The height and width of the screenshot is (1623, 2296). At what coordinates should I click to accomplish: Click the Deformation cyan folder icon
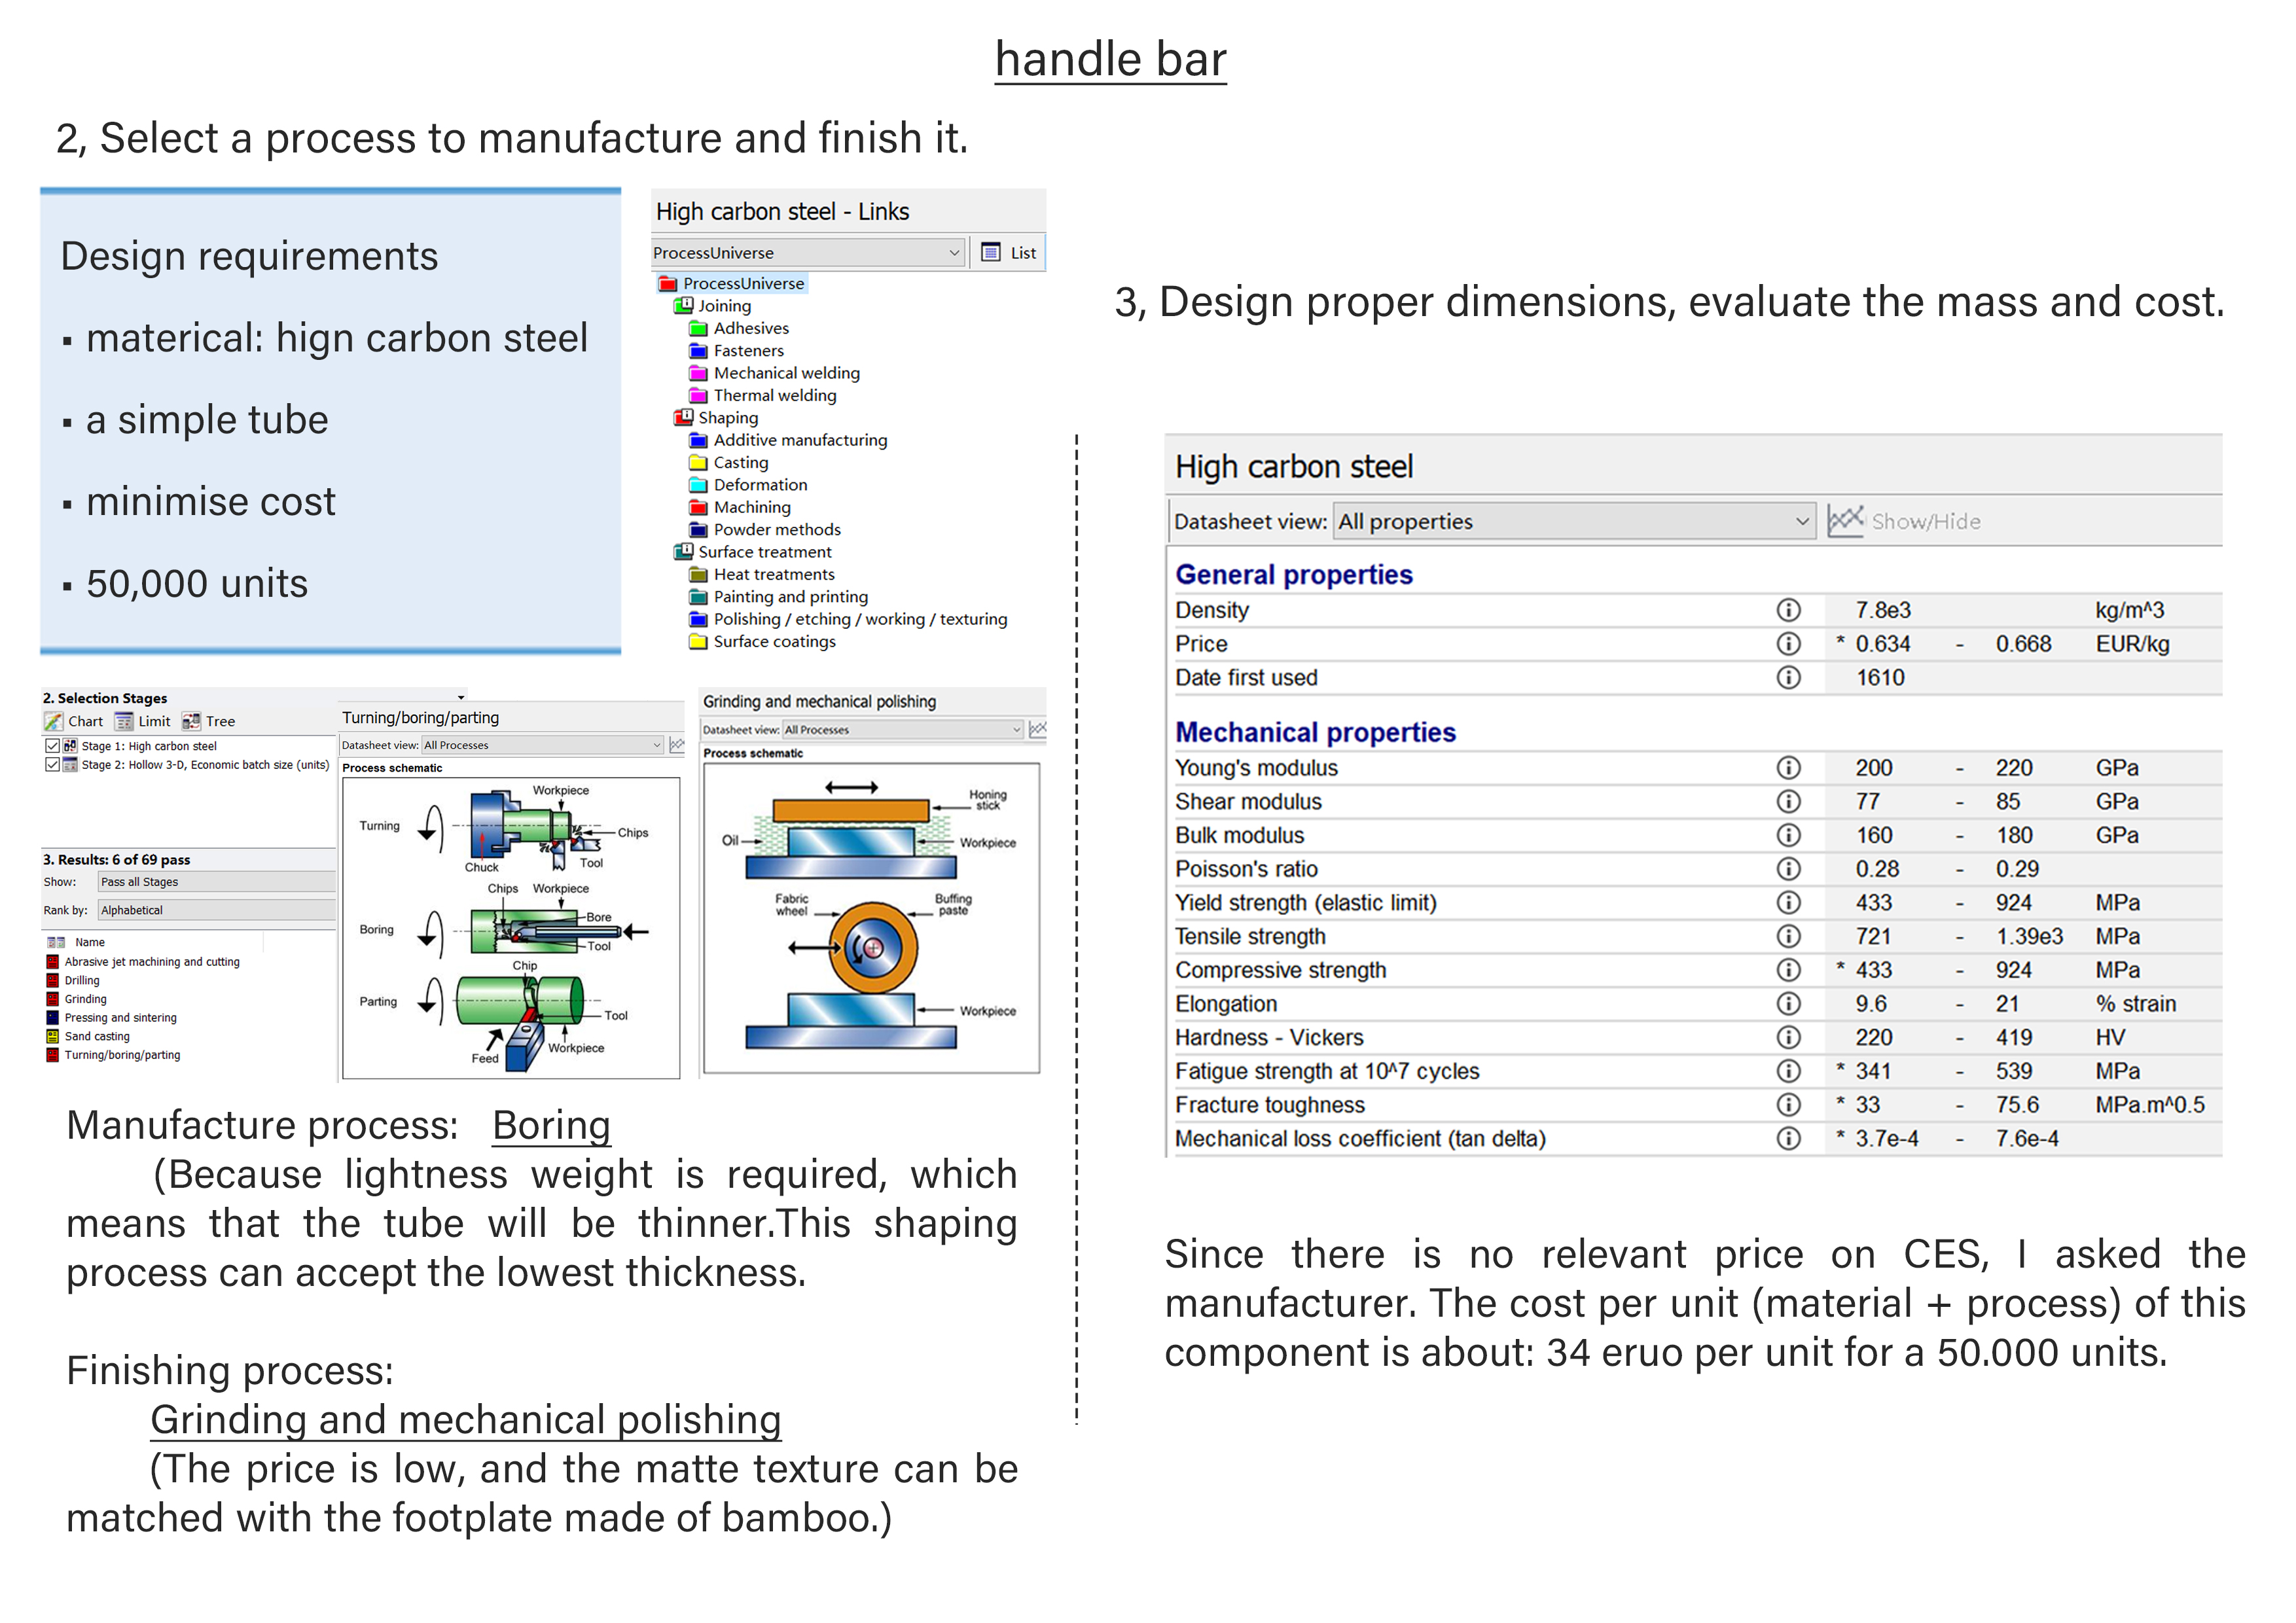(699, 485)
